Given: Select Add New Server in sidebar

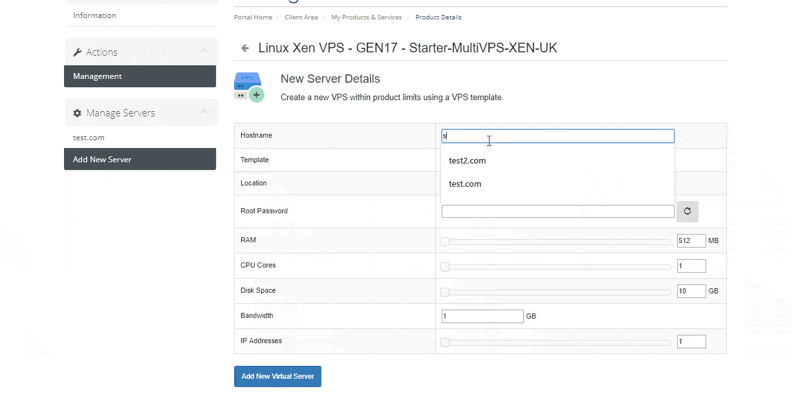Looking at the screenshot, I should click(x=140, y=160).
